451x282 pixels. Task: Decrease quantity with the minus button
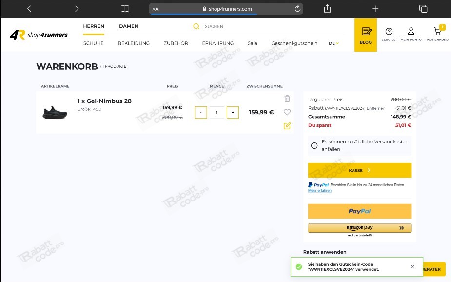[201, 113]
